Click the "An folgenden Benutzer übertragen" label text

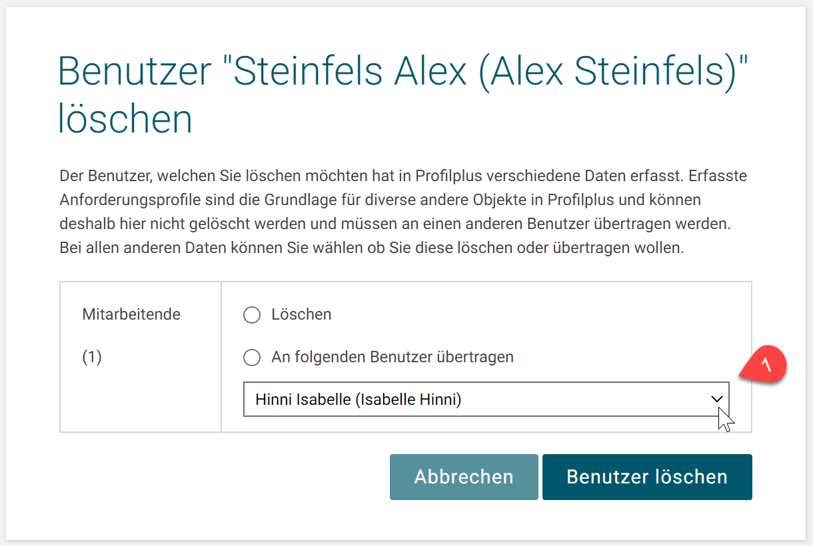tap(393, 357)
